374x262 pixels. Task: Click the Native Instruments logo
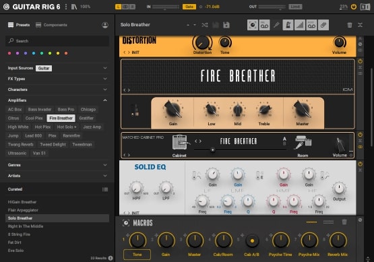(x=7, y=7)
